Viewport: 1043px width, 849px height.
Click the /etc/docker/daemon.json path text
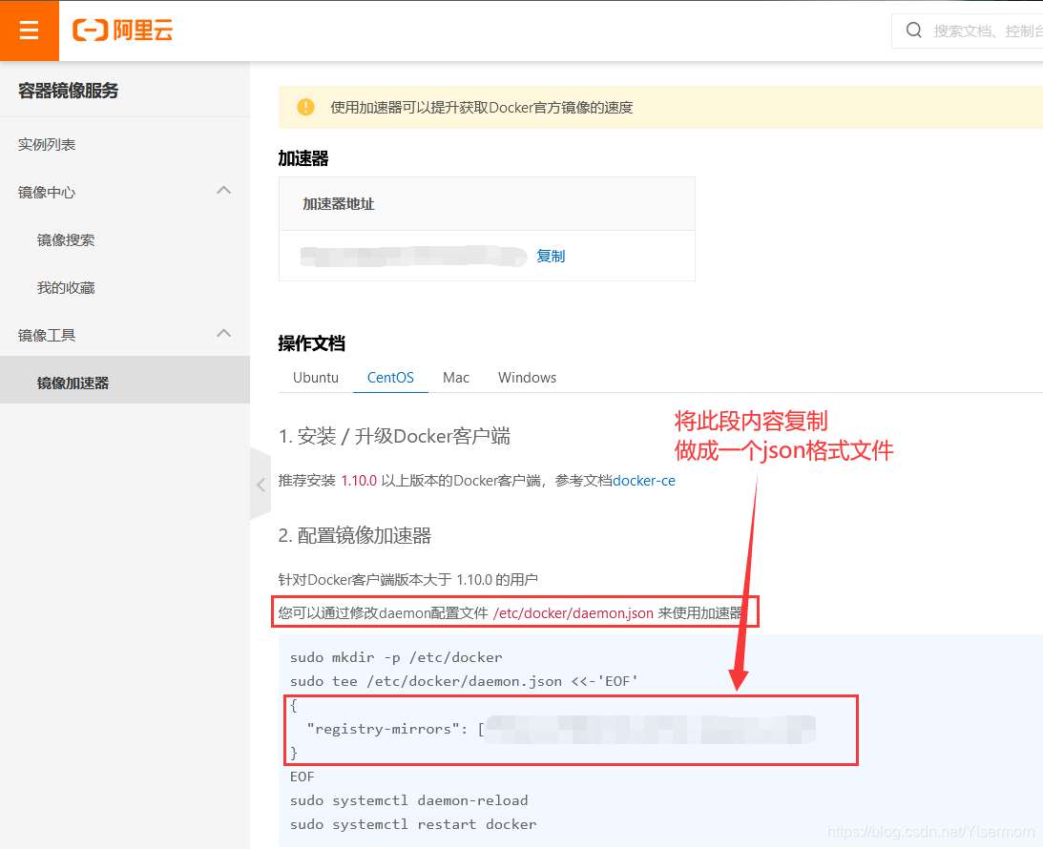click(x=574, y=613)
